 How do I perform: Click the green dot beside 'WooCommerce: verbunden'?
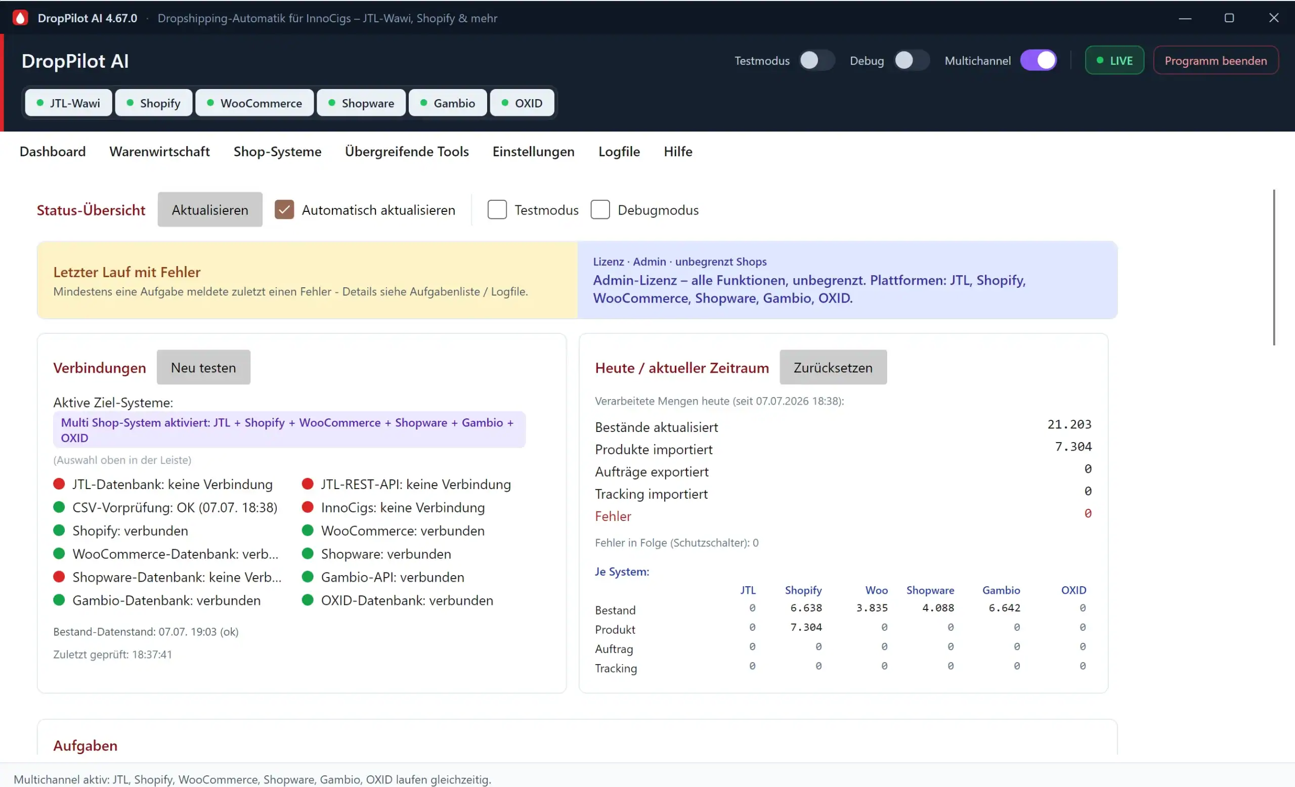click(308, 530)
